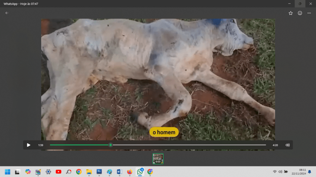This screenshot has height=177, width=316.
Task: Go back with the arrow icon
Action: [x=7, y=13]
